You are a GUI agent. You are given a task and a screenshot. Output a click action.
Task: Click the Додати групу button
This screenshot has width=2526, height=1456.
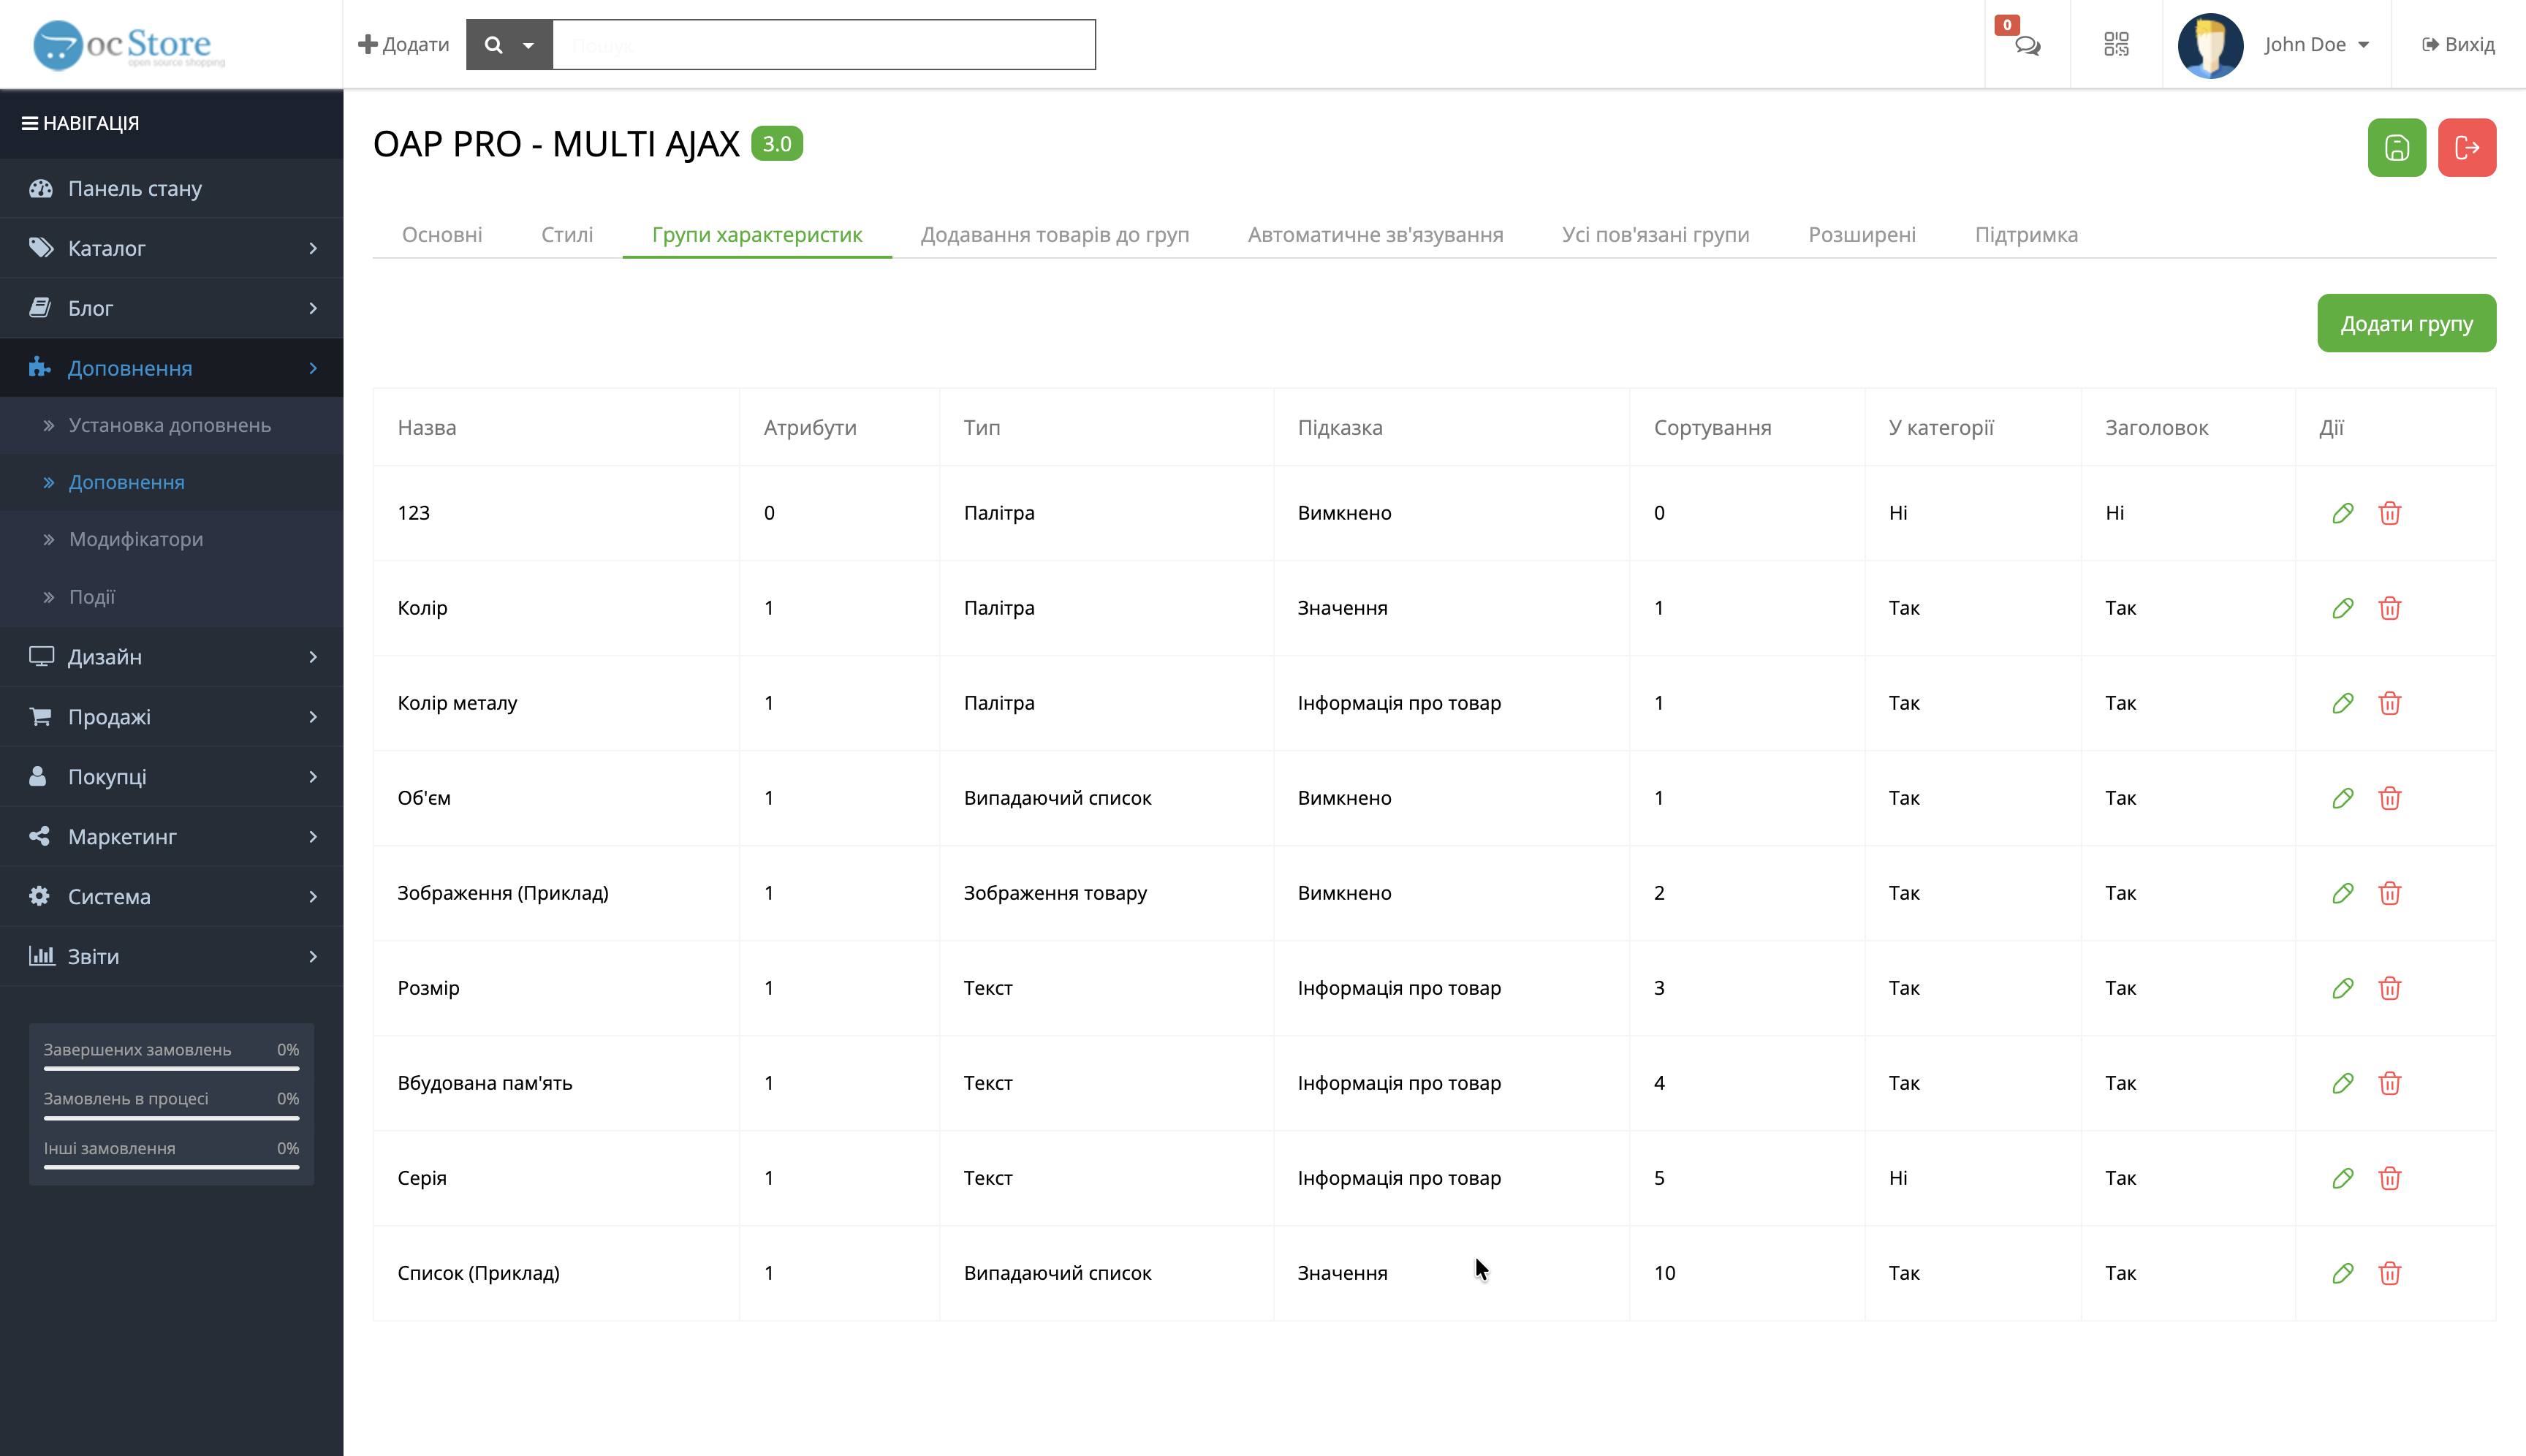2405,323
